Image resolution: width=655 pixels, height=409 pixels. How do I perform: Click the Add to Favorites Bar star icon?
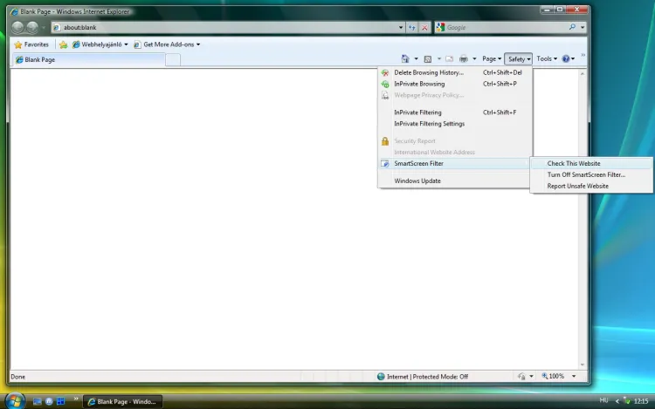(63, 44)
